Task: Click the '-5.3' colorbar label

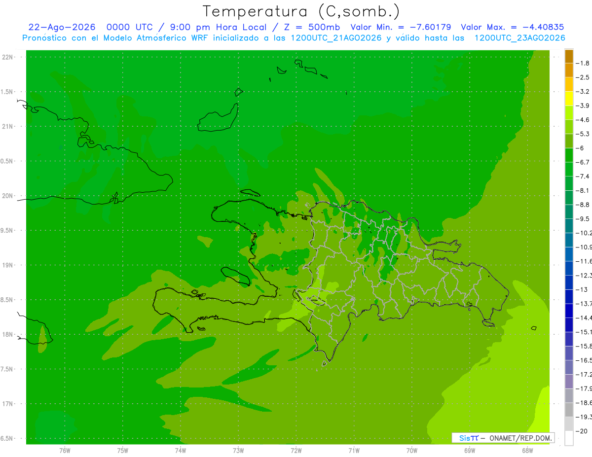Action: [x=583, y=134]
